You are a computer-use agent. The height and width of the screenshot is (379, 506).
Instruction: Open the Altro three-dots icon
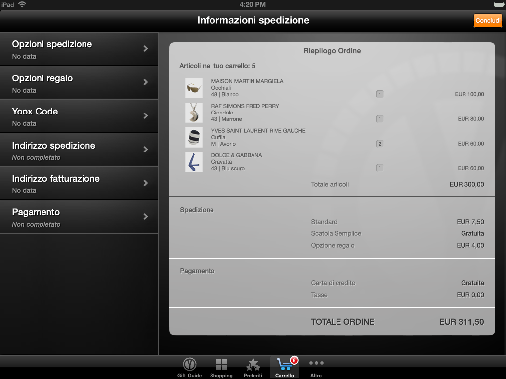[x=316, y=363]
